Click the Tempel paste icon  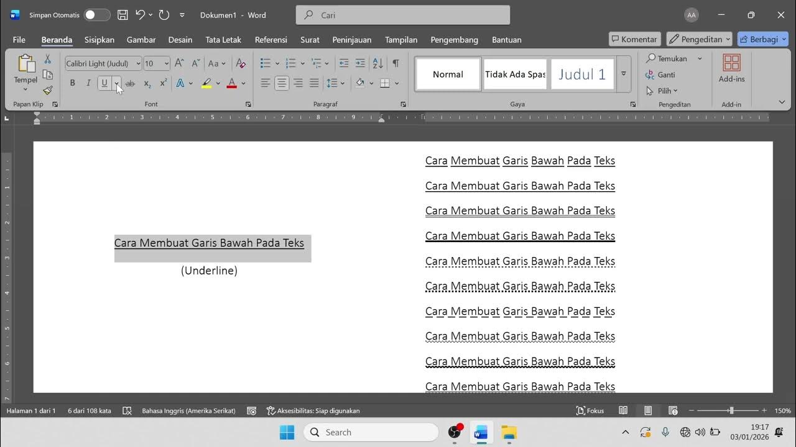click(x=25, y=64)
